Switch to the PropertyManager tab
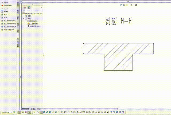Screen dimensions: 171x115 point(29,7)
